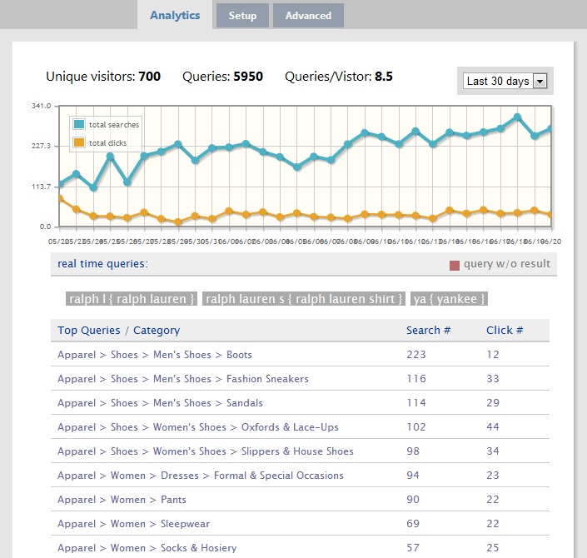The height and width of the screenshot is (558, 587).
Task: Click the search count 69 for Sleepwear
Action: pos(413,524)
